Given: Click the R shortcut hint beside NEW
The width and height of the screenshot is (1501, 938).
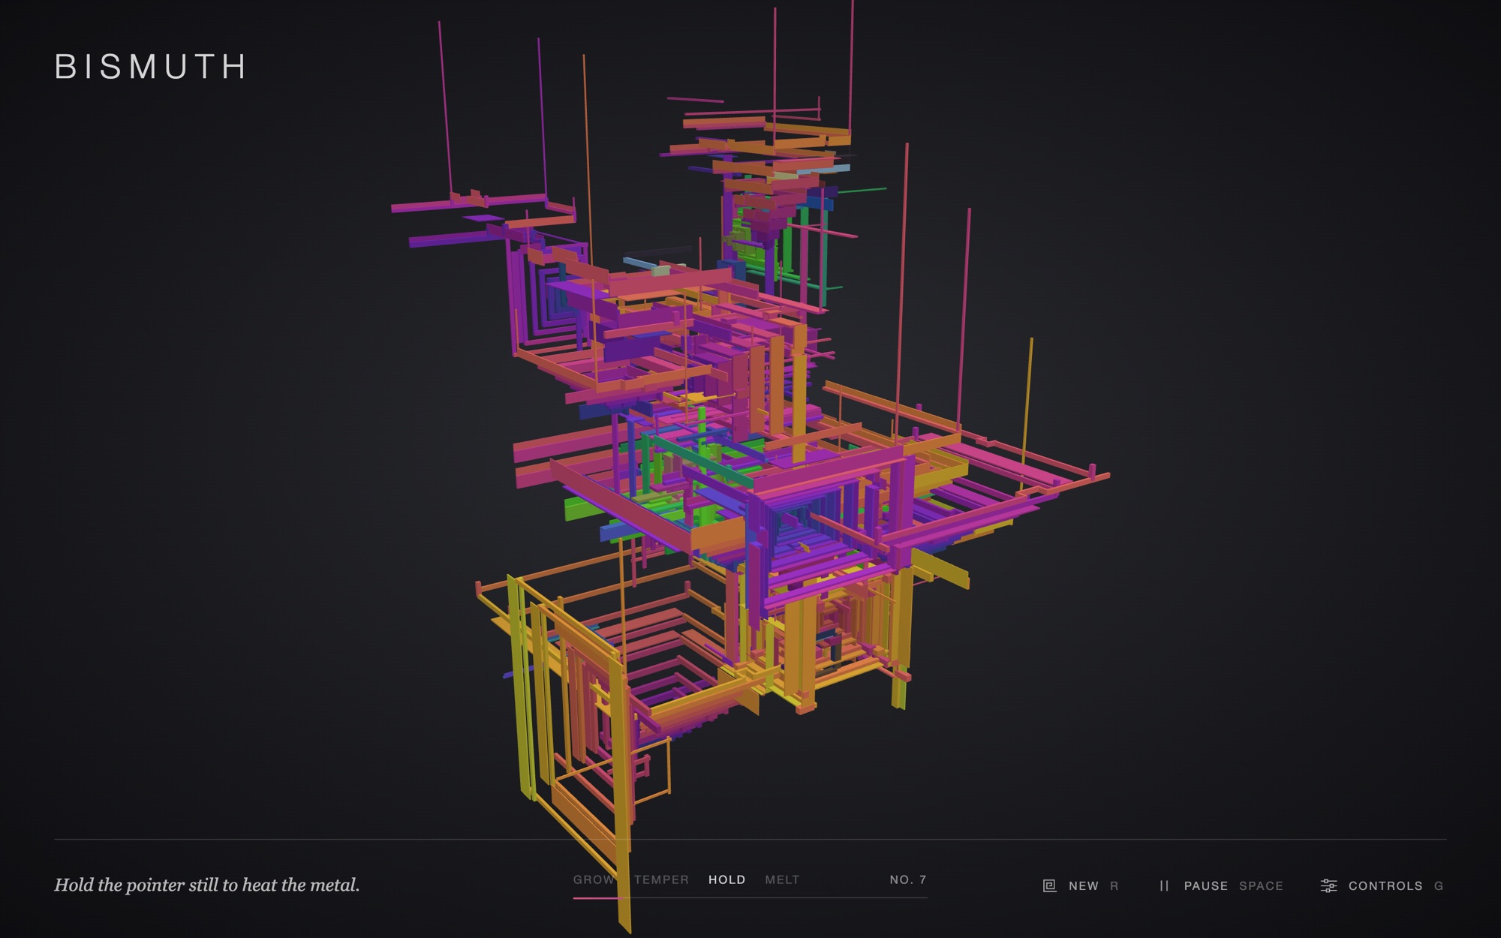Looking at the screenshot, I should [x=1114, y=885].
